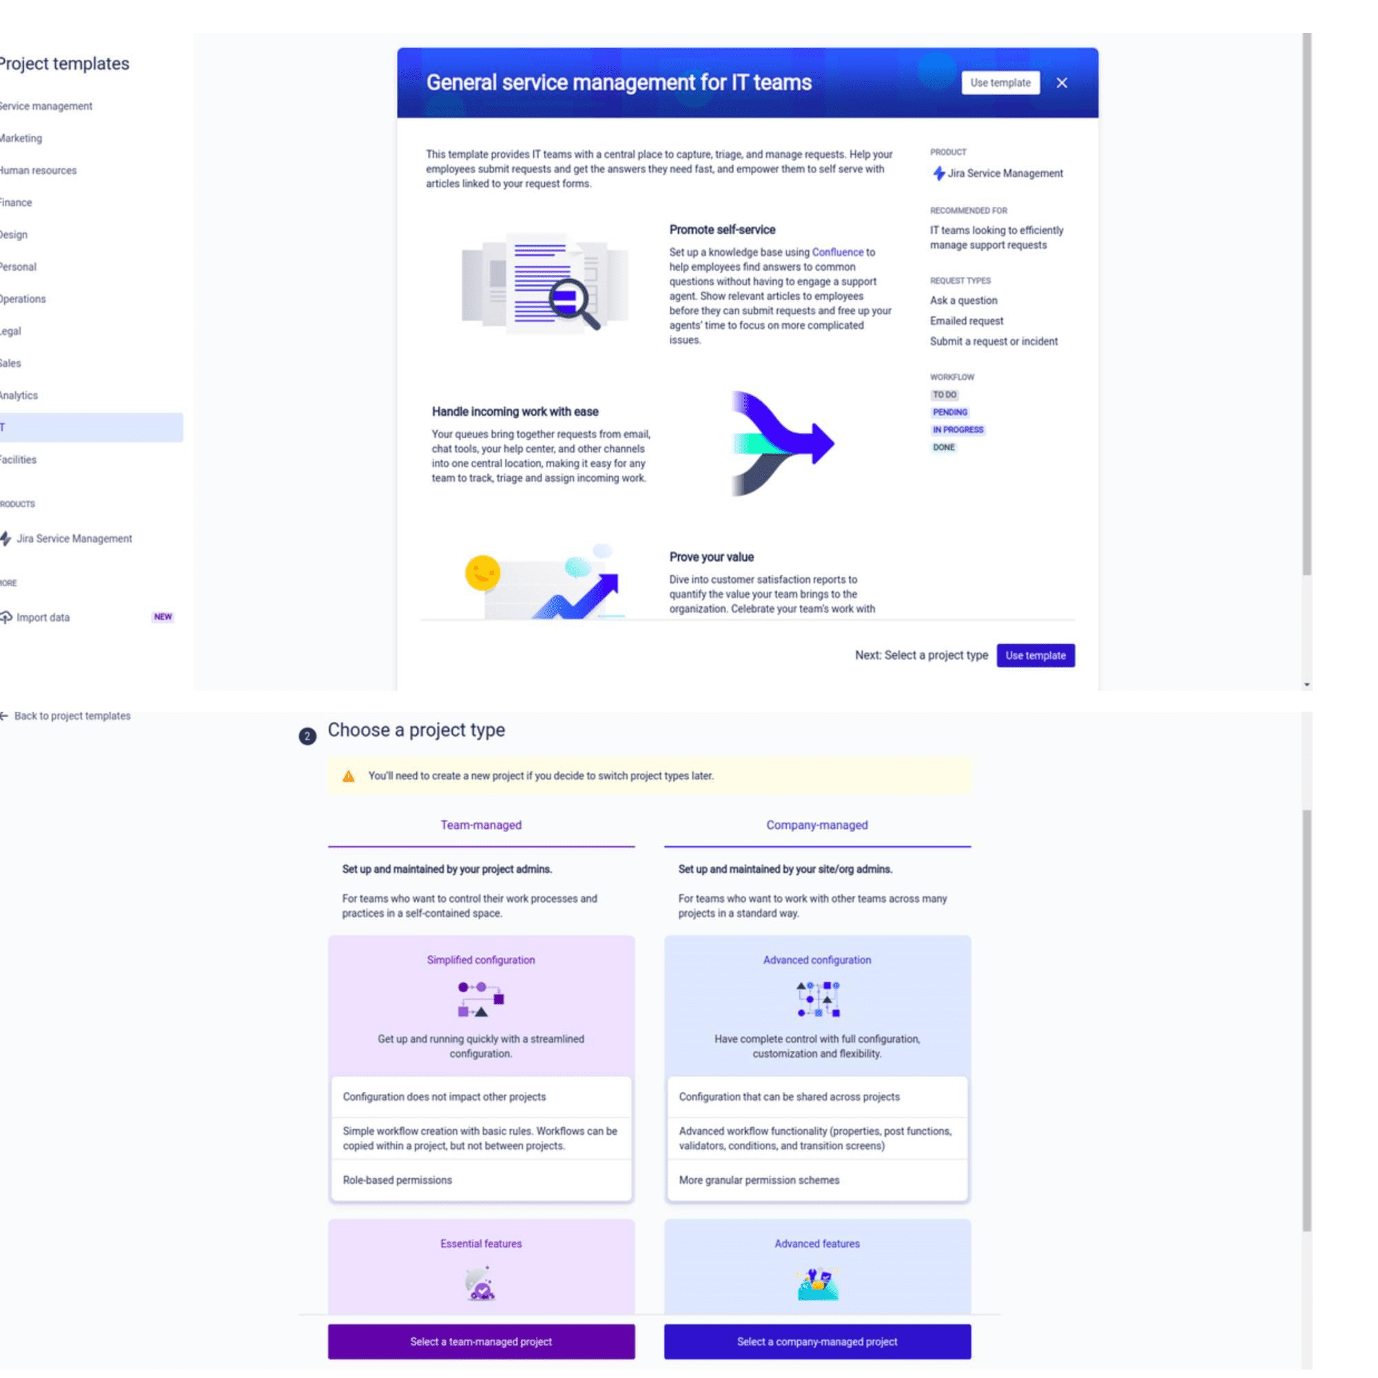
Task: Click Use template button top right
Action: (1000, 82)
